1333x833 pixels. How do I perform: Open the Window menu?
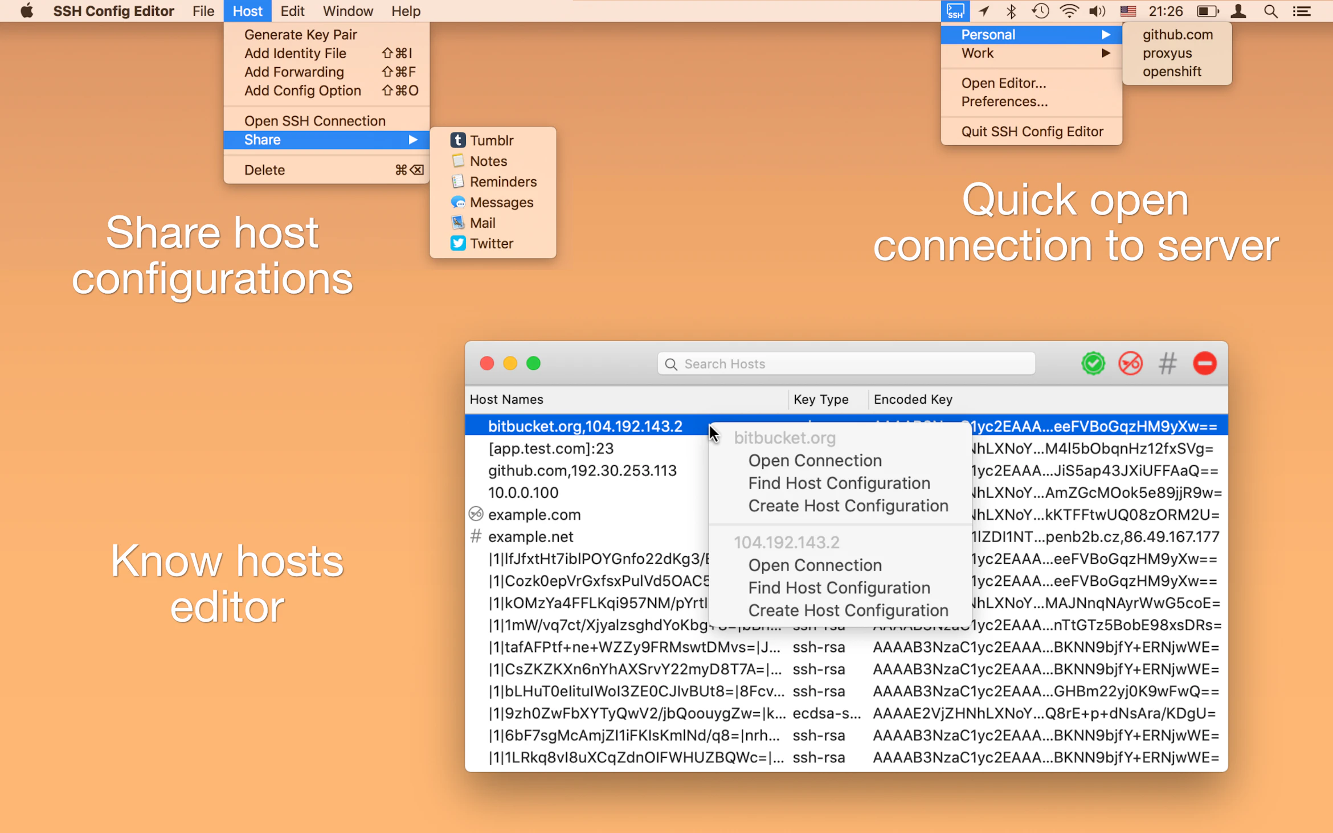tap(348, 11)
